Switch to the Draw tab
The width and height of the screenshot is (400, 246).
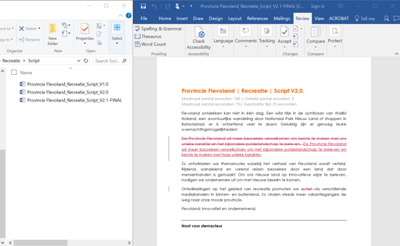198,19
